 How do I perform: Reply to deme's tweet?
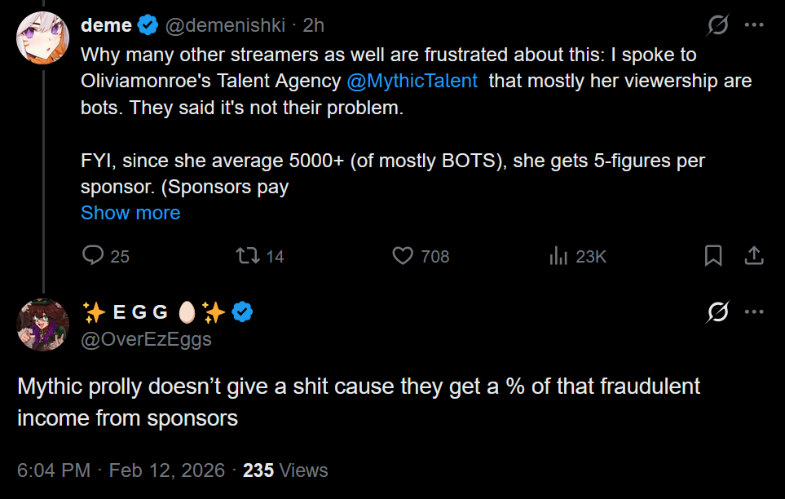pyautogui.click(x=94, y=256)
